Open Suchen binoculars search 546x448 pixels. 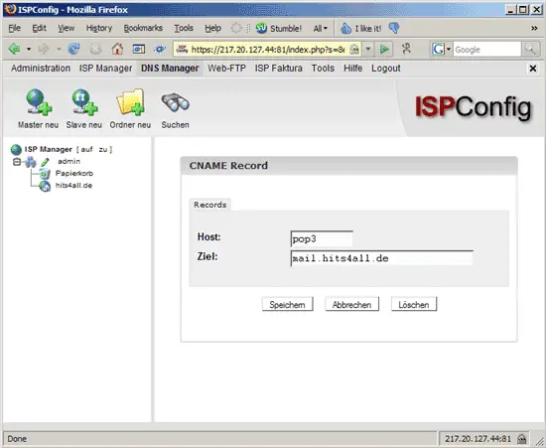point(175,102)
